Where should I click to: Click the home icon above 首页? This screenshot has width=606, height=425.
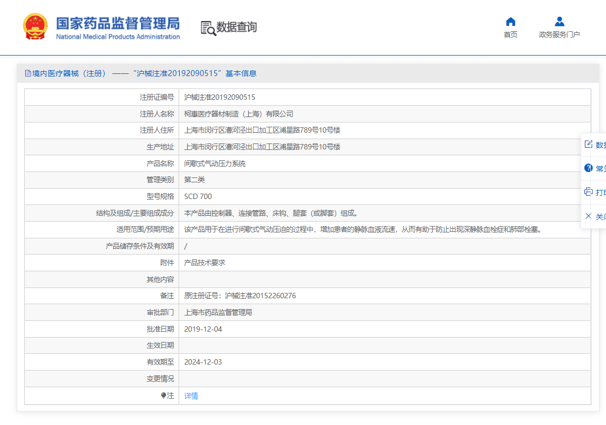click(510, 22)
